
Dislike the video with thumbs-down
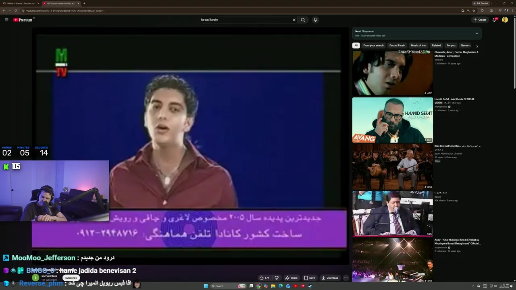277,278
